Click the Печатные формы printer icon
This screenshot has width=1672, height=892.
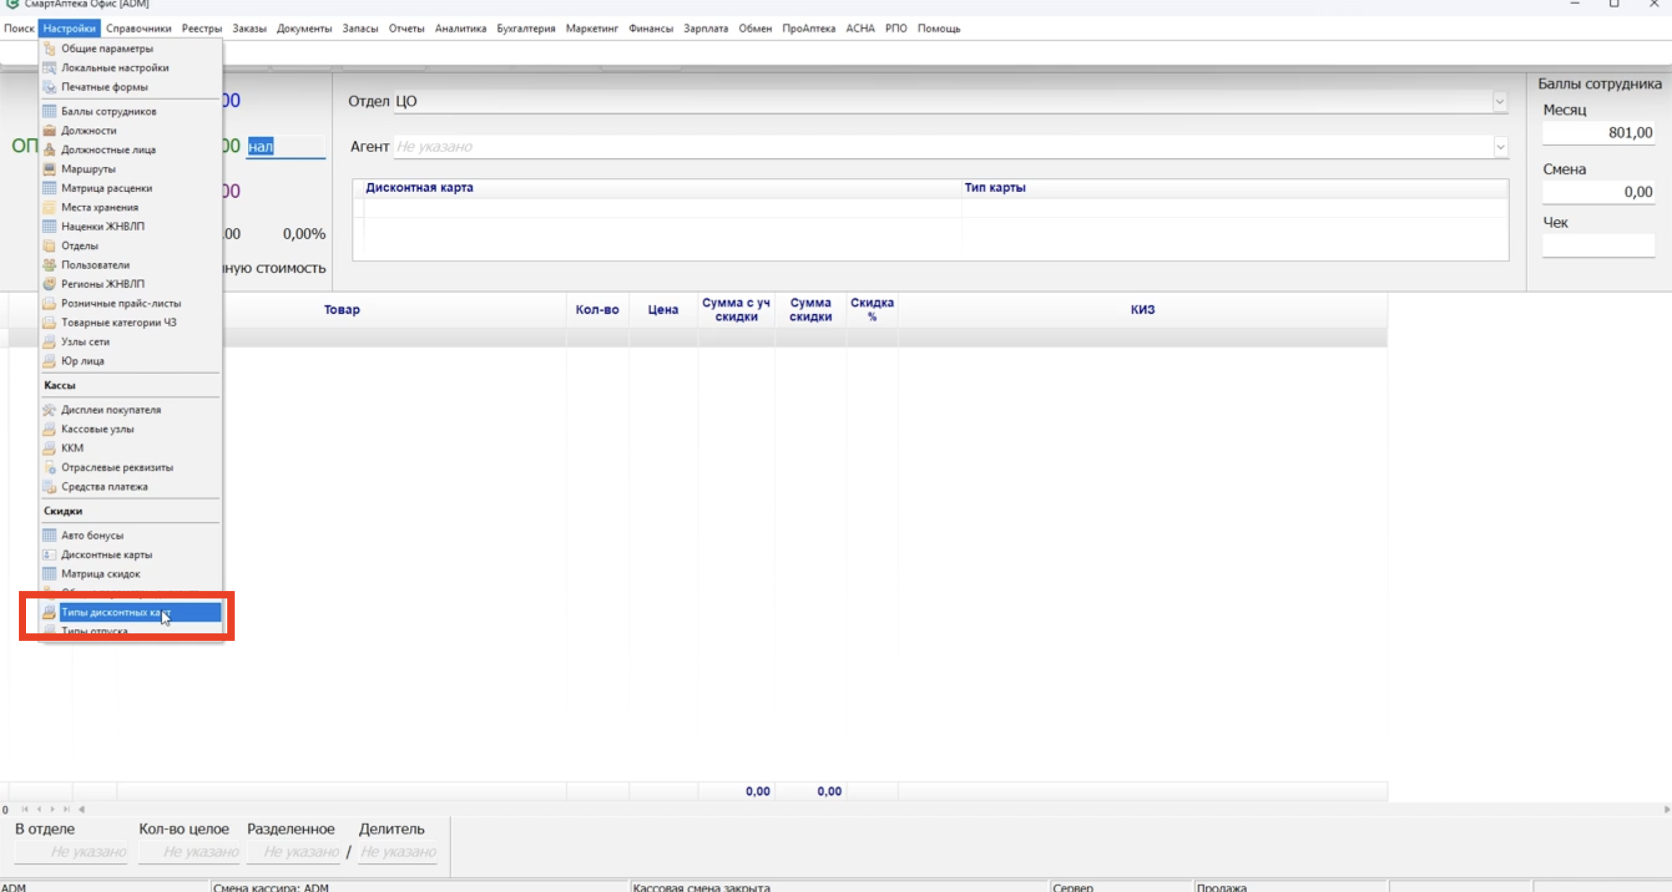coord(49,87)
